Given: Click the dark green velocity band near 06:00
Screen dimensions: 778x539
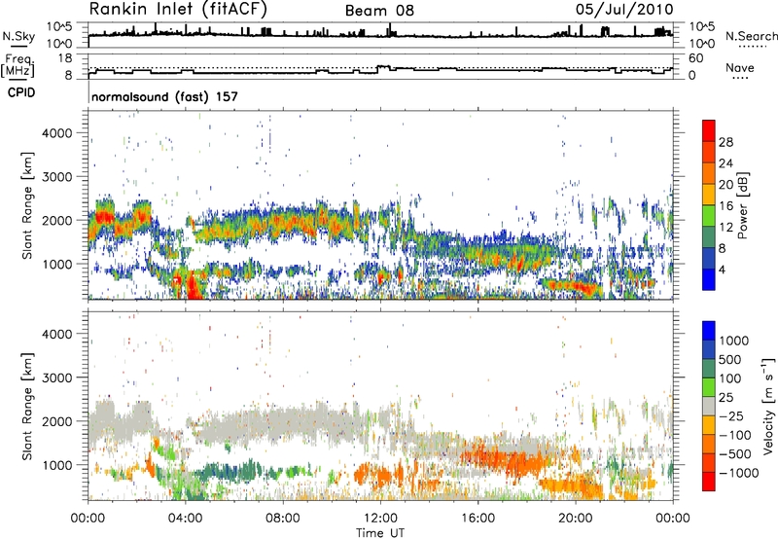Looking at the screenshot, I should 230,471.
